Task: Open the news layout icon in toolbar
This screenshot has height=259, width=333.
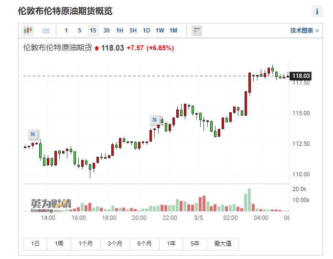Action: (x=197, y=31)
